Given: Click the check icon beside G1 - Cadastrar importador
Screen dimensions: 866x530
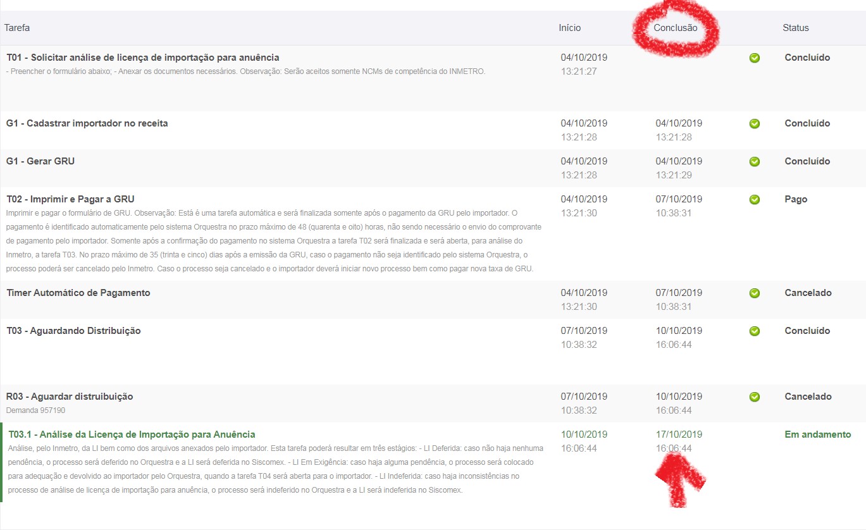Looking at the screenshot, I should click(754, 123).
